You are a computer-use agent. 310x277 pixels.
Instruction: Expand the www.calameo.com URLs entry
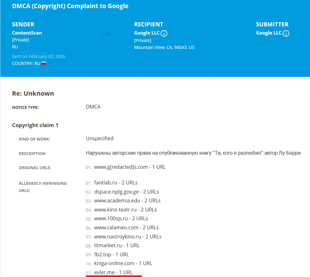(126, 227)
